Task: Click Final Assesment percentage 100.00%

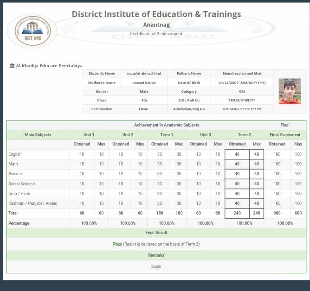Action: (x=285, y=223)
